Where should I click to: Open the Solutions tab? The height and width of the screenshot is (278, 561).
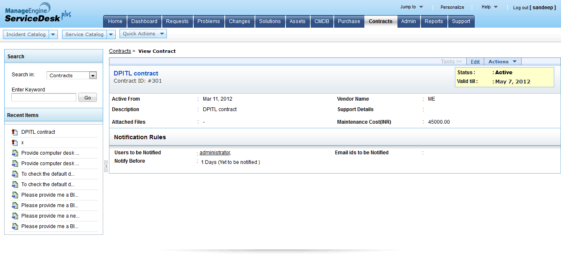pyautogui.click(x=270, y=21)
